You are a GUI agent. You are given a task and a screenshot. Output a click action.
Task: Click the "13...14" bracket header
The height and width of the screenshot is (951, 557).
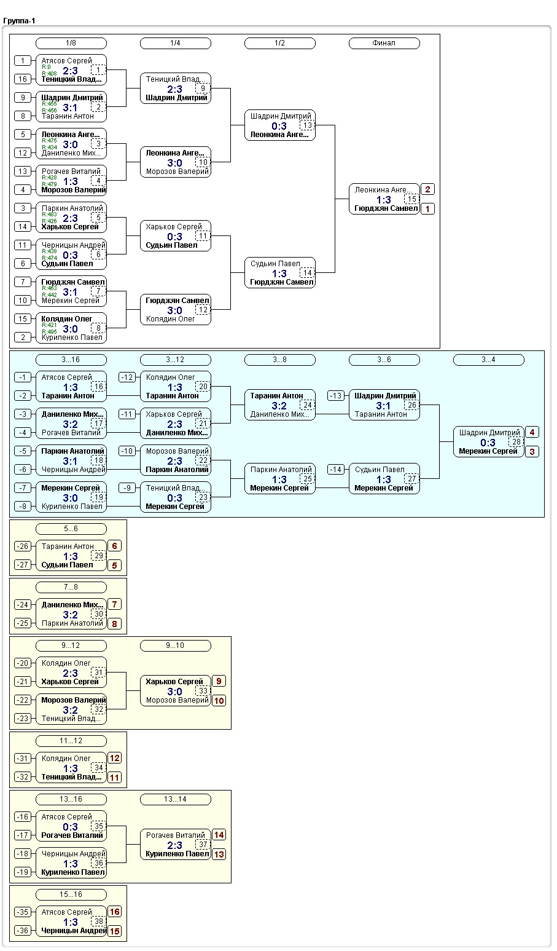pyautogui.click(x=176, y=799)
